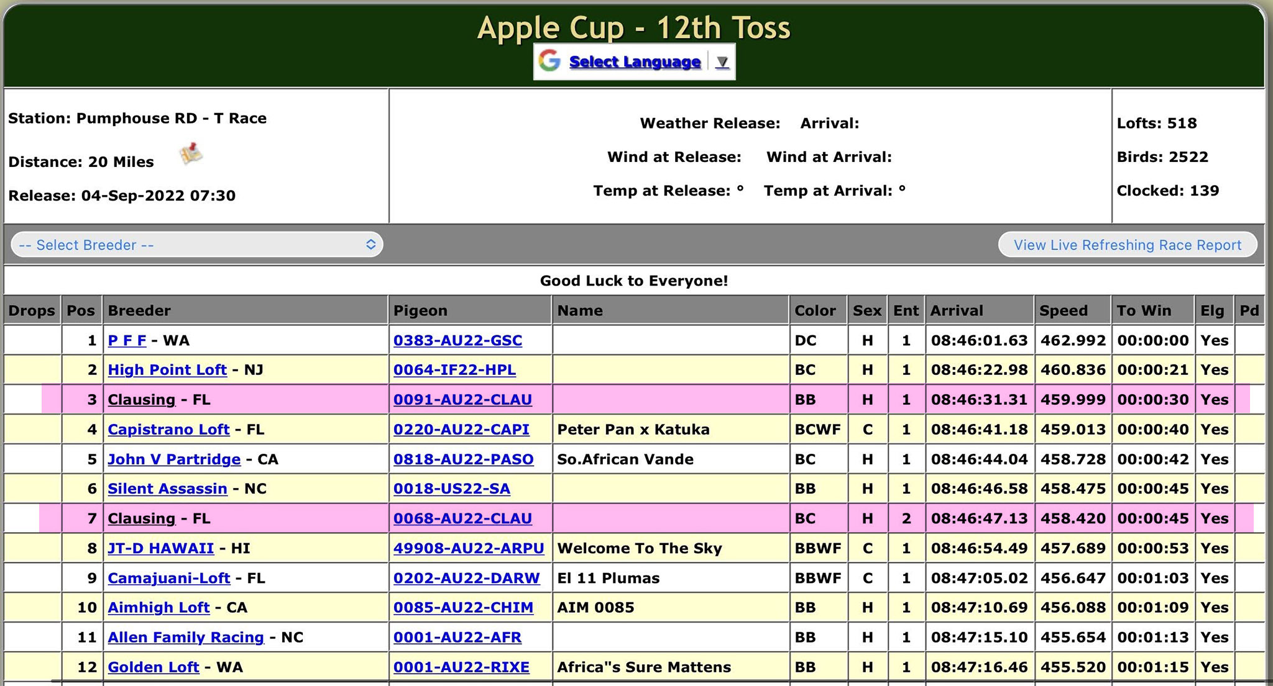The image size is (1273, 686).
Task: Click the Select Language link
Action: (635, 61)
